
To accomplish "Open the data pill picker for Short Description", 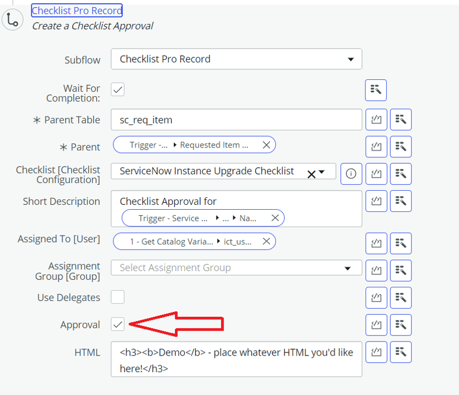I will [x=401, y=201].
